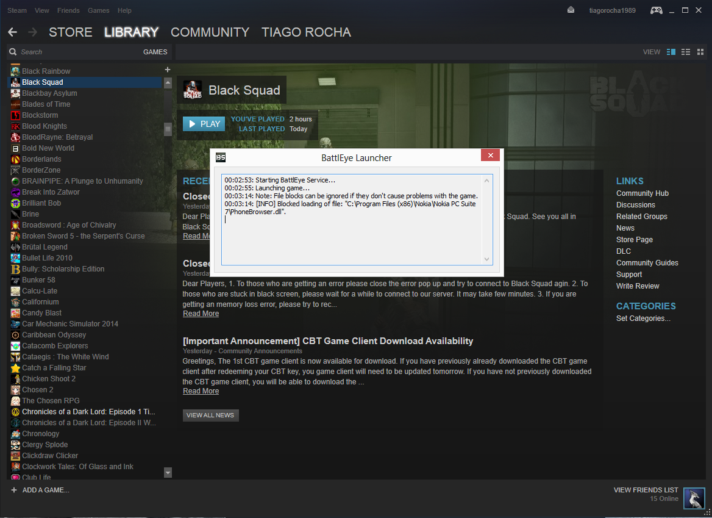Close the BattlEye Launcher dialog

click(x=490, y=155)
